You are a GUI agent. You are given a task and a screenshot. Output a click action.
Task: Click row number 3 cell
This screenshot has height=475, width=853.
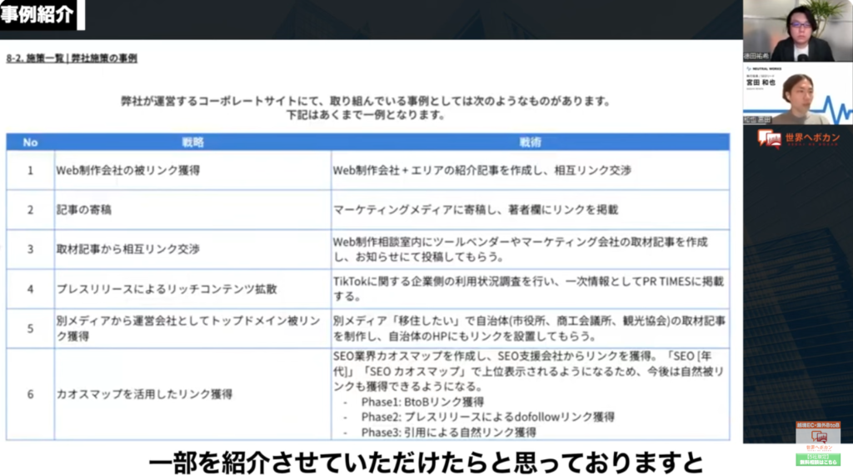click(31, 249)
